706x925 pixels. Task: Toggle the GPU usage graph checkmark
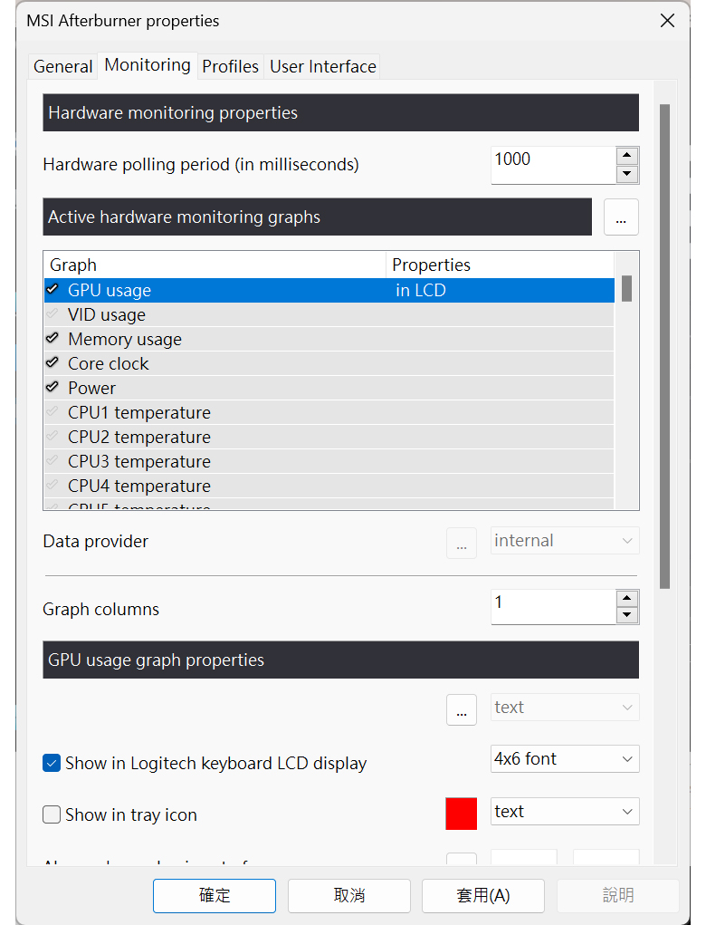52,290
